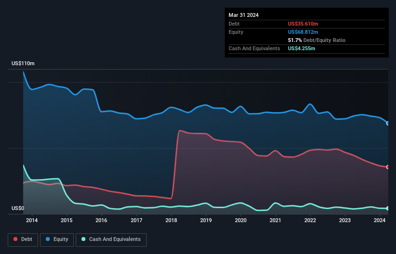Click the 2019 x-axis label
396x254 pixels.
(x=206, y=220)
